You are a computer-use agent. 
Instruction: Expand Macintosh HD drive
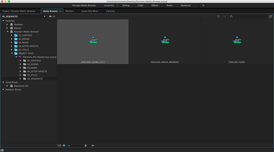[x=7, y=86]
